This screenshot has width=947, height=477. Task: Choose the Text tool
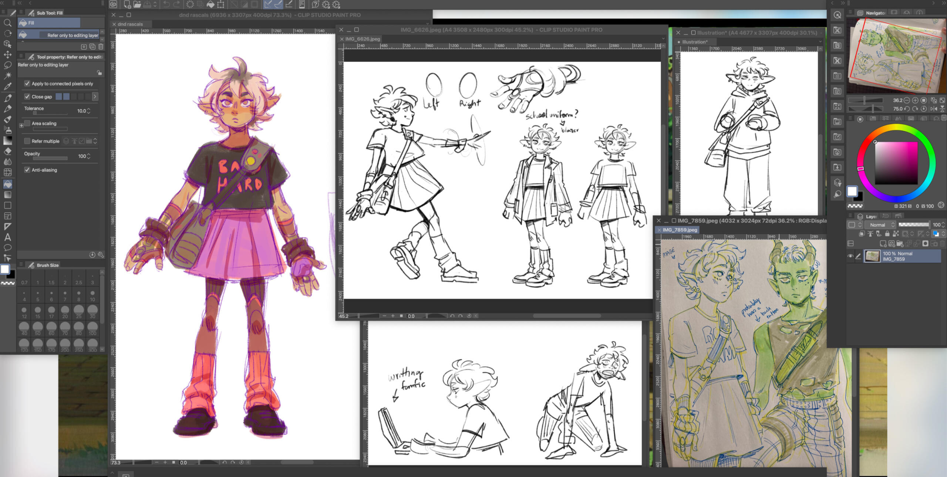7,237
